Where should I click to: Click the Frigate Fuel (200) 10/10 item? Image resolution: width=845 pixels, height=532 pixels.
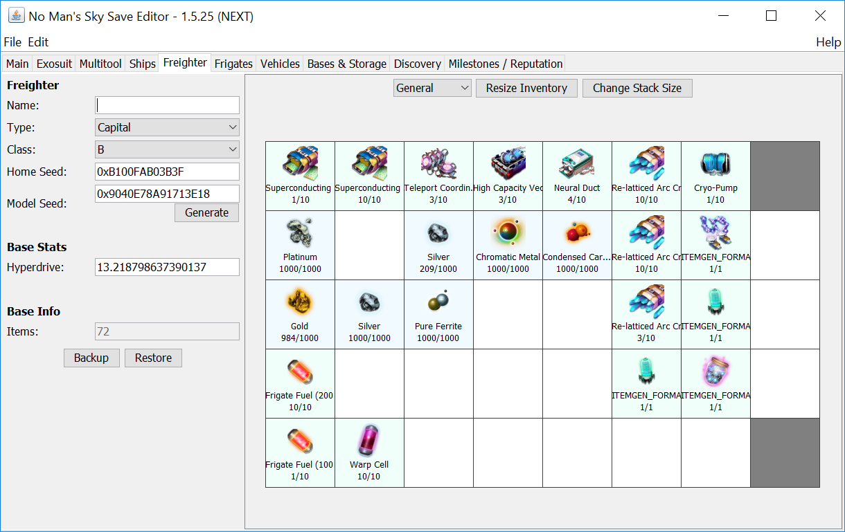click(300, 384)
